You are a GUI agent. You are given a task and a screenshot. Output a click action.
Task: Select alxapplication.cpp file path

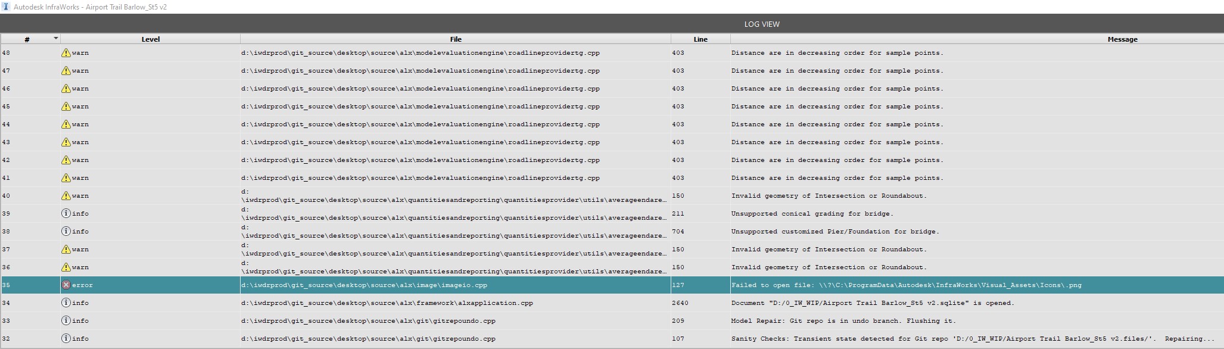pyautogui.click(x=387, y=303)
